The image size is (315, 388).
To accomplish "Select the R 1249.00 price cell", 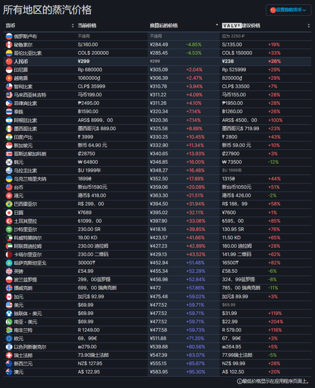I will coord(89,330).
